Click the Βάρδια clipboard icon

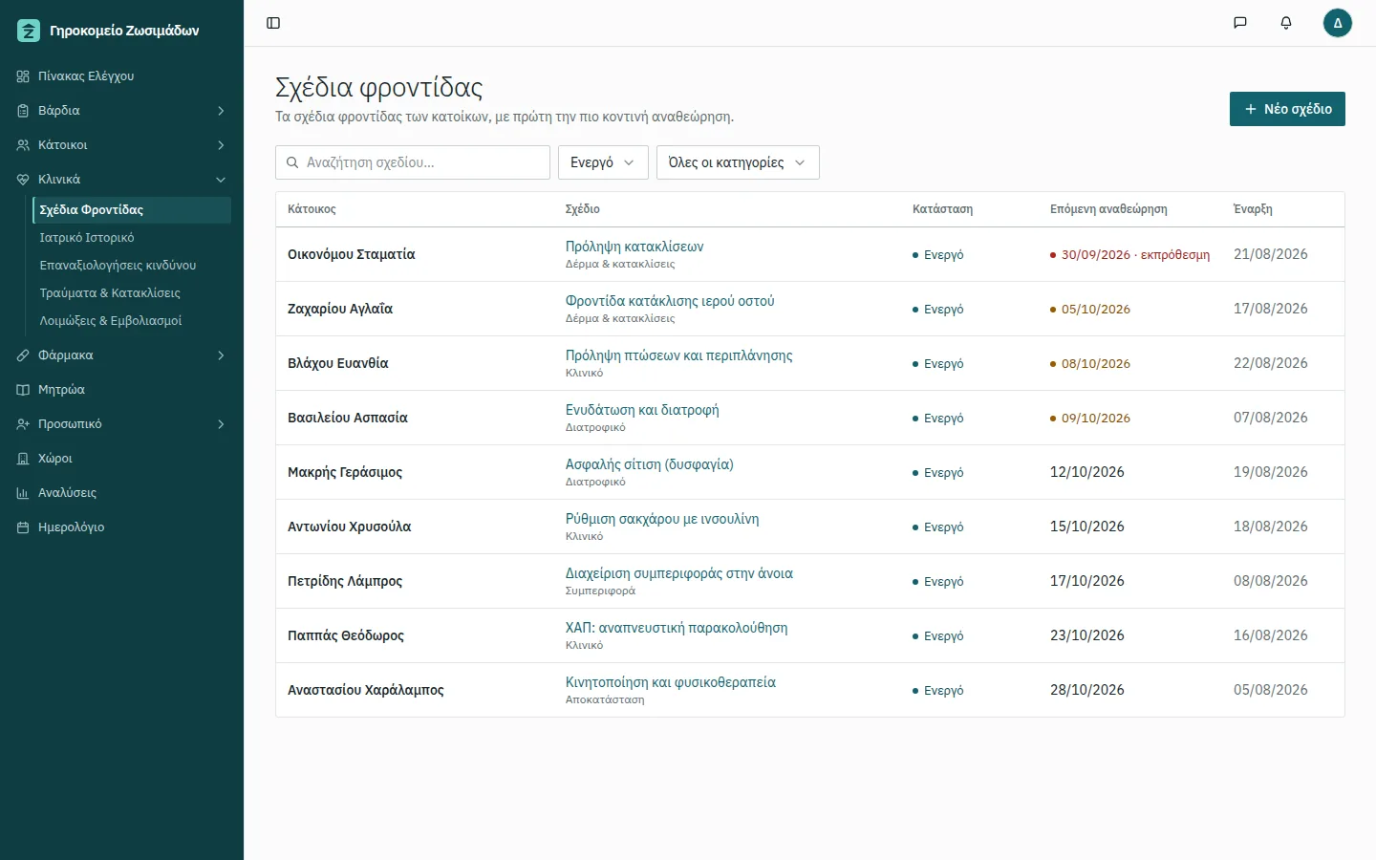23,111
